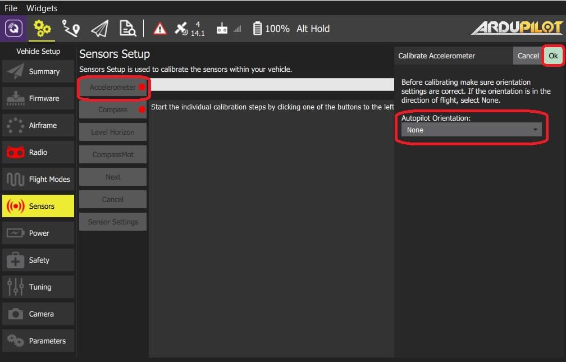Cancel the Calibrate Accelerometer dialog
The height and width of the screenshot is (362, 566).
tap(528, 56)
